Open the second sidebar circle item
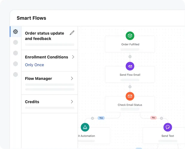This screenshot has width=185, height=149. (16, 42)
